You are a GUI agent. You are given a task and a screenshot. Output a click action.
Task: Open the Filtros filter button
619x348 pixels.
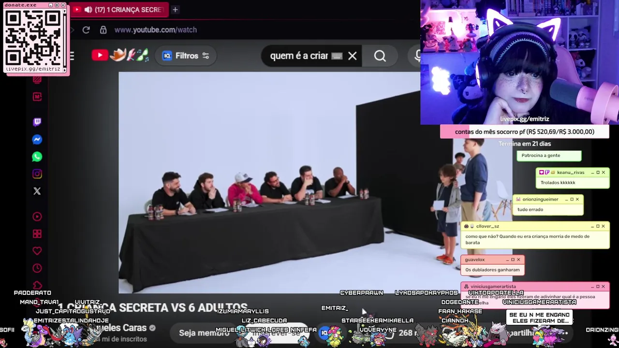pyautogui.click(x=186, y=56)
